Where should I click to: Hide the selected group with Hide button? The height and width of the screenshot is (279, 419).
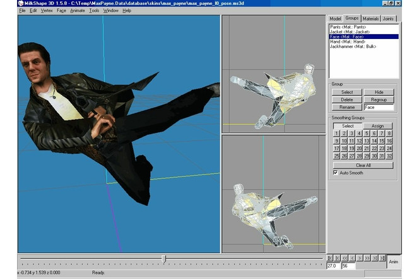(379, 92)
